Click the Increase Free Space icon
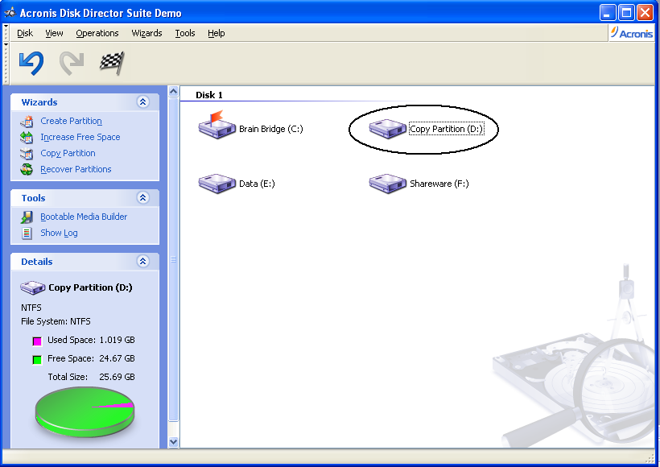 (27, 137)
